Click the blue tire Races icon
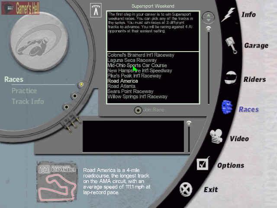Viewport: 277px width, 208px height. (x=227, y=107)
